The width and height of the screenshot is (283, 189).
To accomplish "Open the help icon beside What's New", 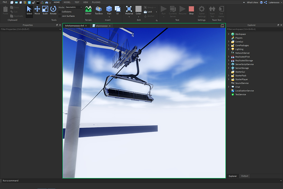I will click(261, 2).
